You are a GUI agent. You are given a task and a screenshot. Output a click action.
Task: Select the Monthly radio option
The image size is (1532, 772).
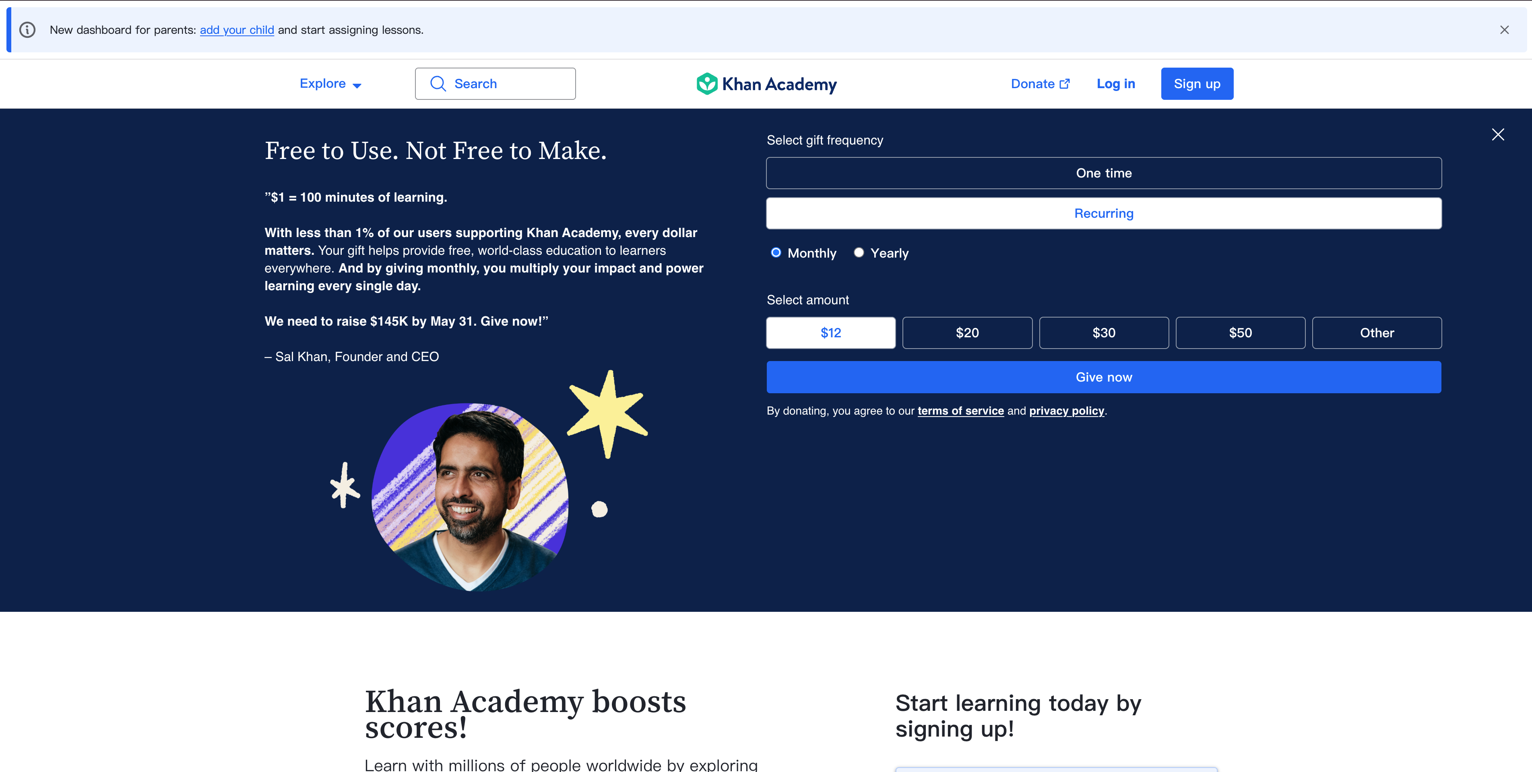tap(776, 253)
